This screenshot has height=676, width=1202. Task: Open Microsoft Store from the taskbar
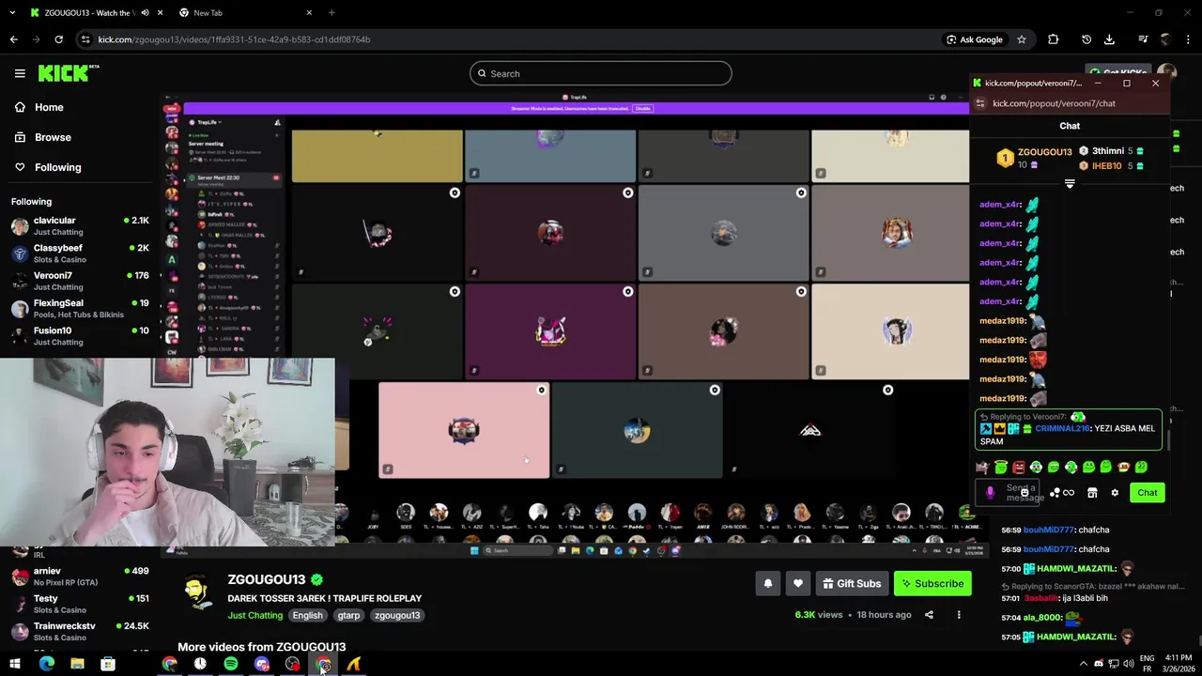click(x=108, y=664)
